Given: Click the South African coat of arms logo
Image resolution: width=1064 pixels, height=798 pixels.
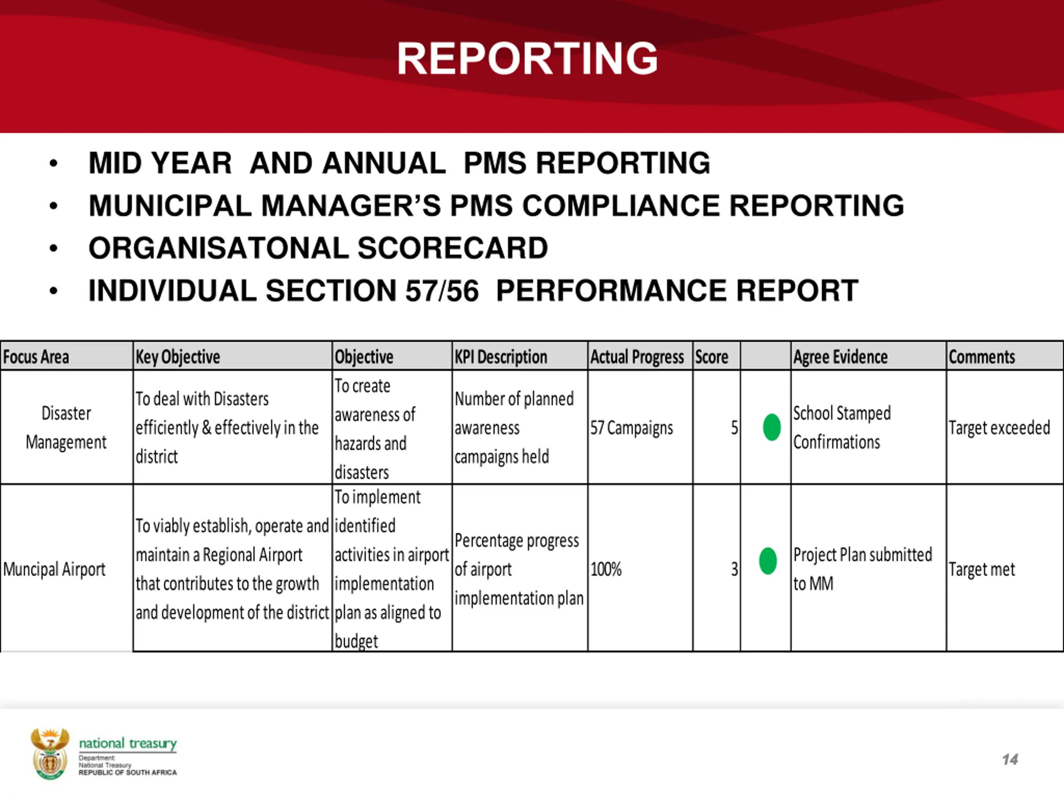Looking at the screenshot, I should (50, 754).
